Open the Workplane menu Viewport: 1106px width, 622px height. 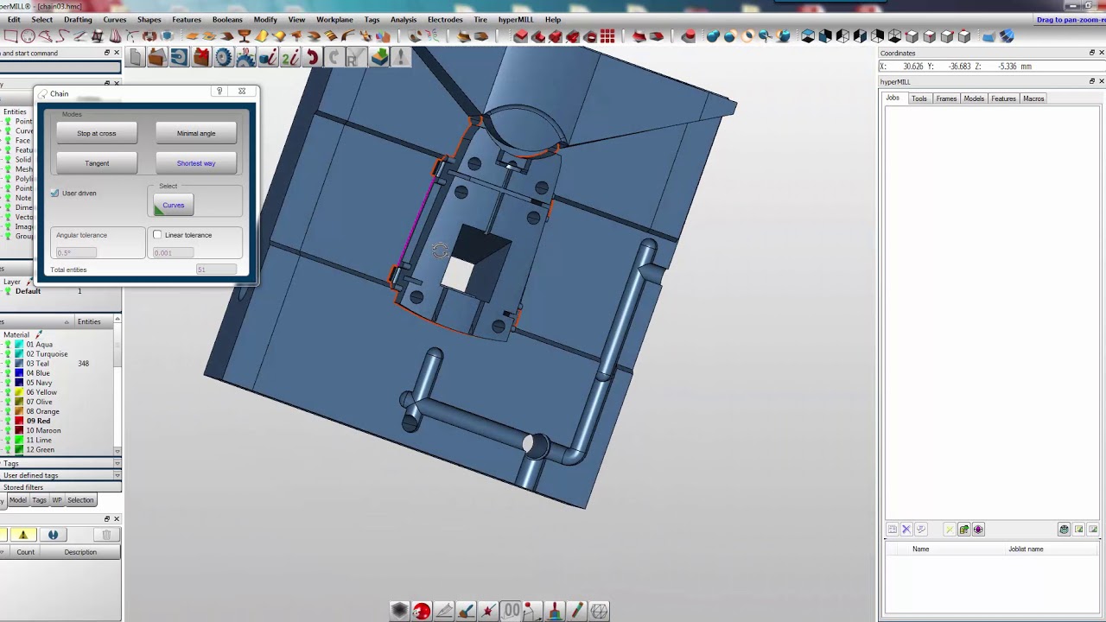point(334,19)
